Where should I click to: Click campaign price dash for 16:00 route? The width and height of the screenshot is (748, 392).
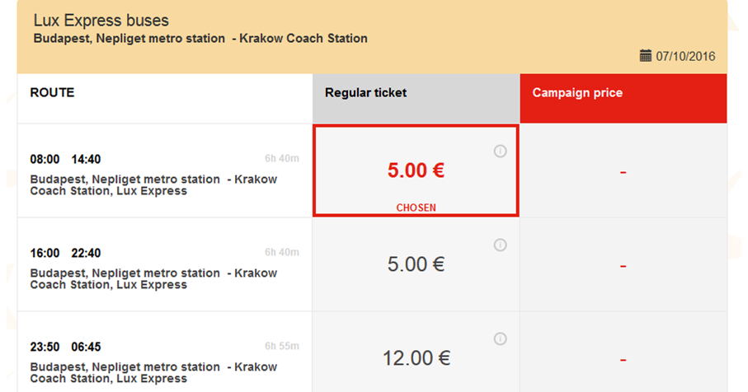(x=623, y=266)
